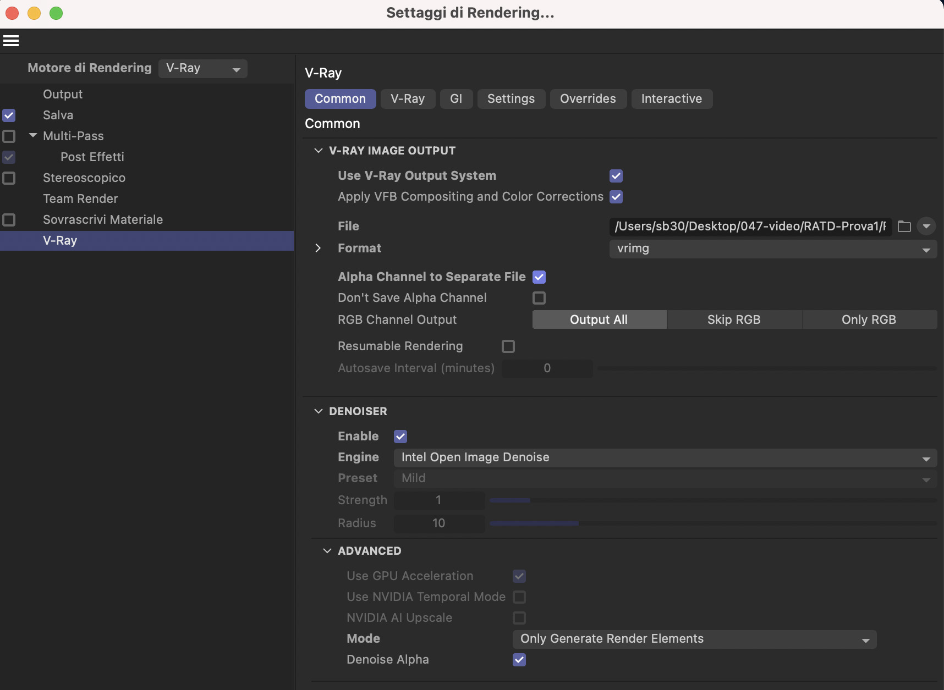
Task: Select Stereoscopico in the sidebar
Action: click(x=84, y=178)
